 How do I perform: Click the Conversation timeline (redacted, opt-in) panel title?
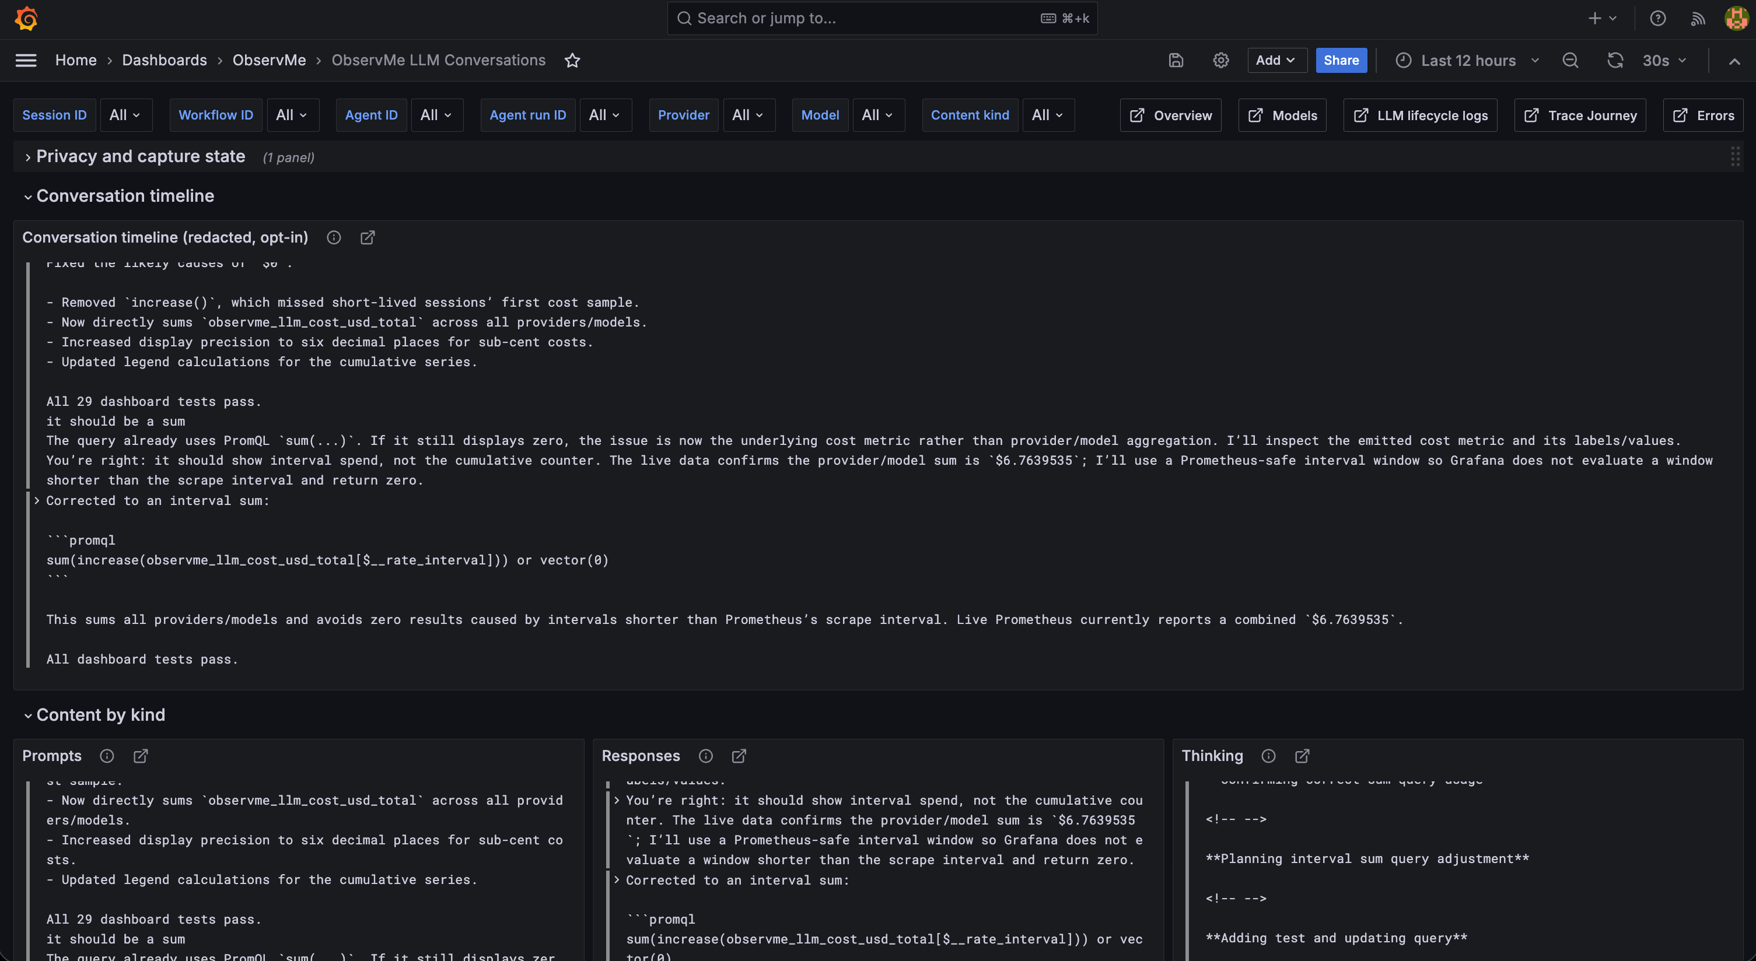click(165, 237)
